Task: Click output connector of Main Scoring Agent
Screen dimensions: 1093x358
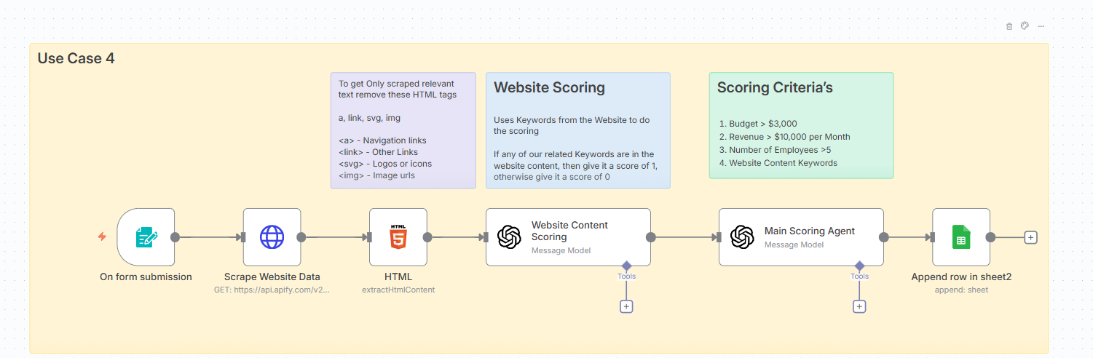Action: (884, 236)
